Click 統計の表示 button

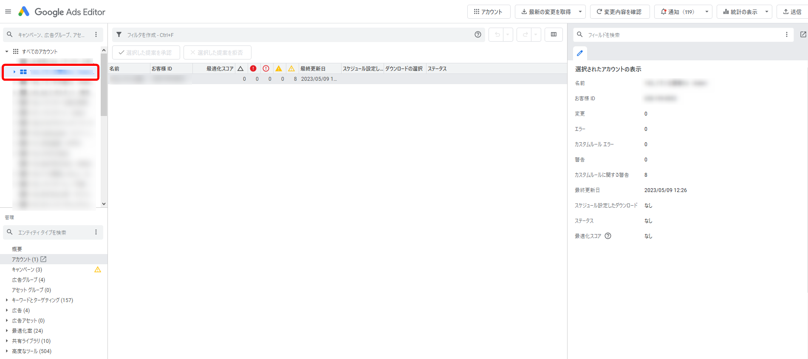(x=740, y=12)
